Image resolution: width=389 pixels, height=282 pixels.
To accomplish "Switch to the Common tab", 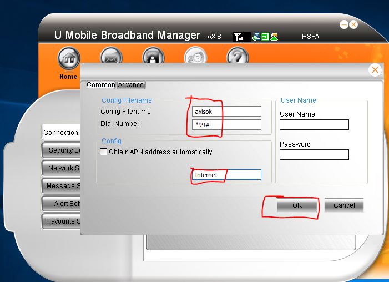I will [100, 85].
